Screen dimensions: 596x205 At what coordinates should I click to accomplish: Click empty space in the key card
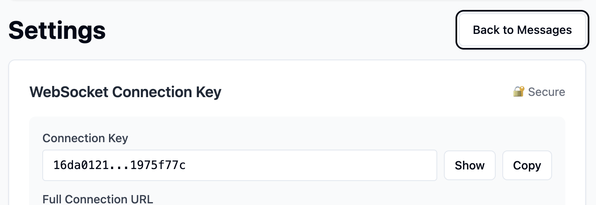(352, 92)
